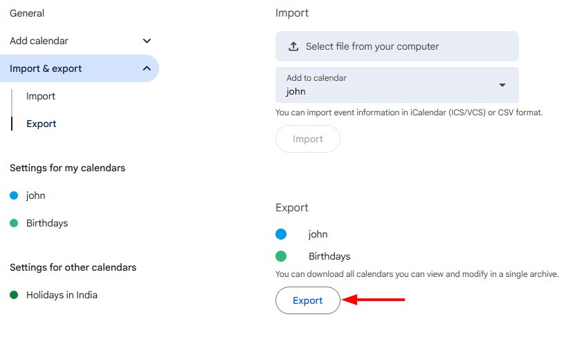Click the blue john calendar dot in sidebar
The height and width of the screenshot is (337, 573).
(x=14, y=195)
